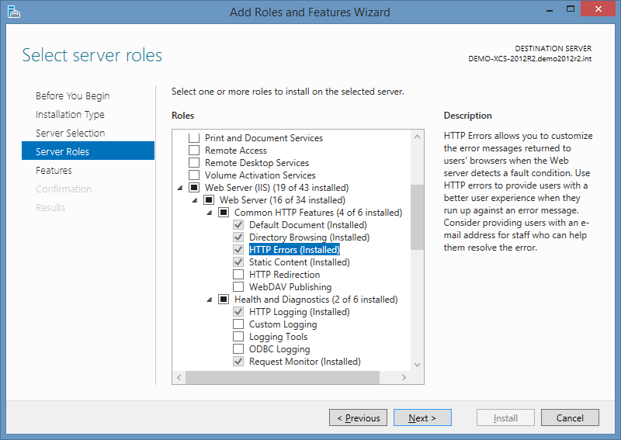Click the roles list scroll-up arrow
The image size is (621, 440).
(x=417, y=137)
